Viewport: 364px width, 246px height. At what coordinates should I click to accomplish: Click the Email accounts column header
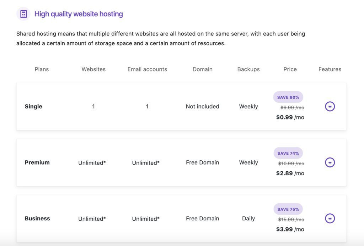[x=147, y=69]
